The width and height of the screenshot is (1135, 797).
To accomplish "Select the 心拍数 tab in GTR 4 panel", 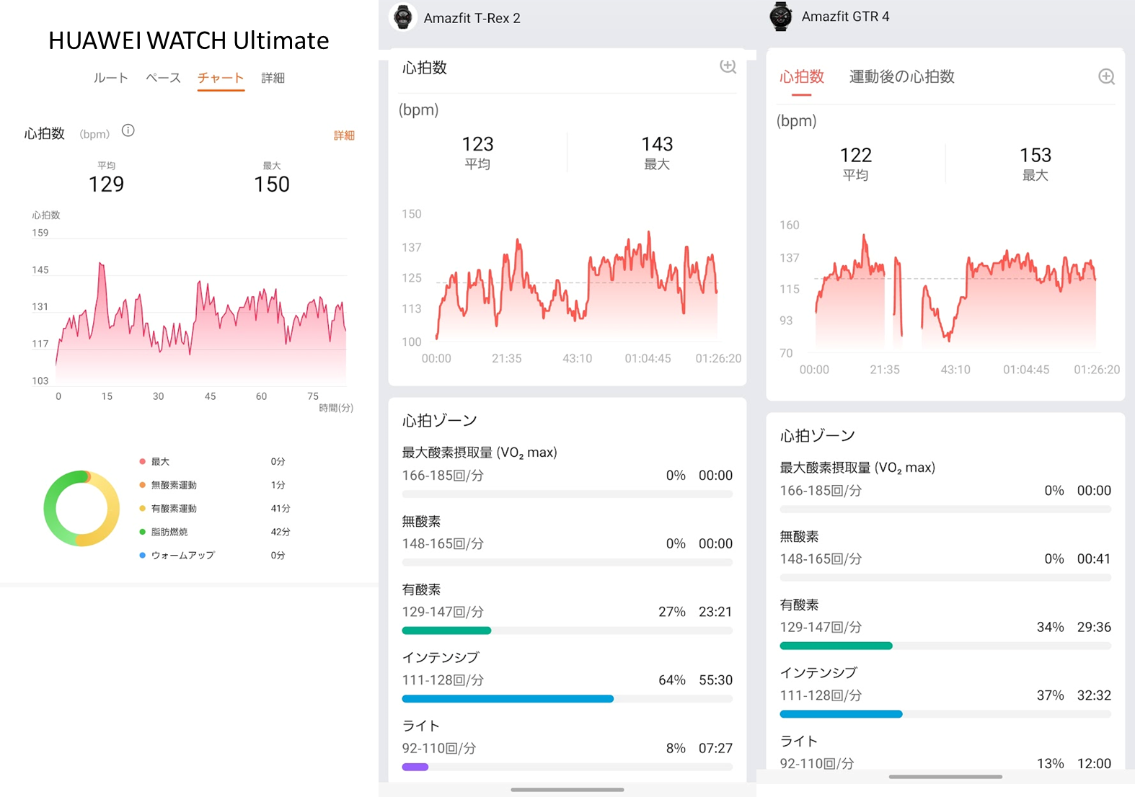I will point(801,76).
